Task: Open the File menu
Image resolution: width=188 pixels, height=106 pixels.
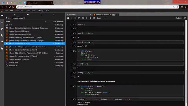Action: coord(6,11)
